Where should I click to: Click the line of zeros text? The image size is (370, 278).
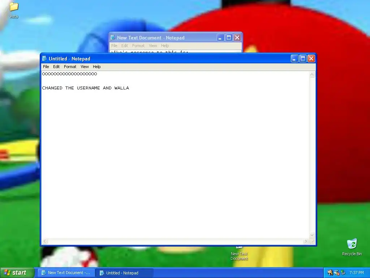coord(69,74)
